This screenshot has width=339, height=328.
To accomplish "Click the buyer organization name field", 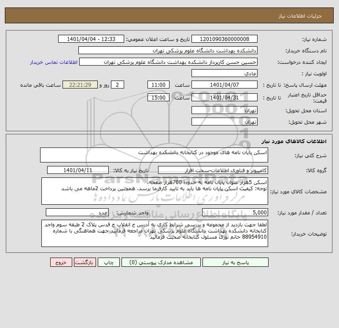I will pos(168,50).
